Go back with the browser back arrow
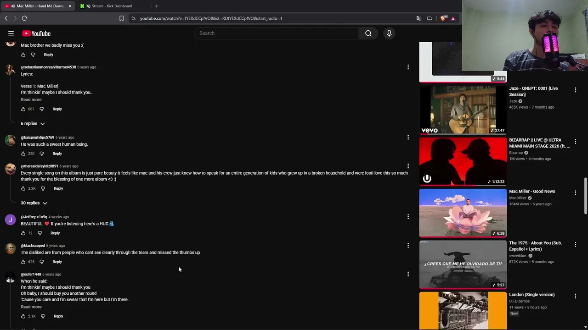Viewport: 588px width, 330px height. [x=6, y=18]
